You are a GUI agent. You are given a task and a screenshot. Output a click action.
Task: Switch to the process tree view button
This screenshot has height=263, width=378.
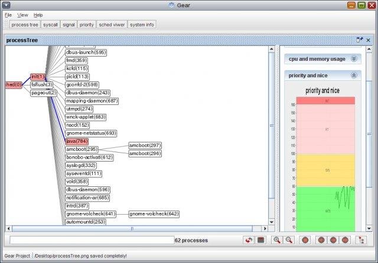[25, 25]
